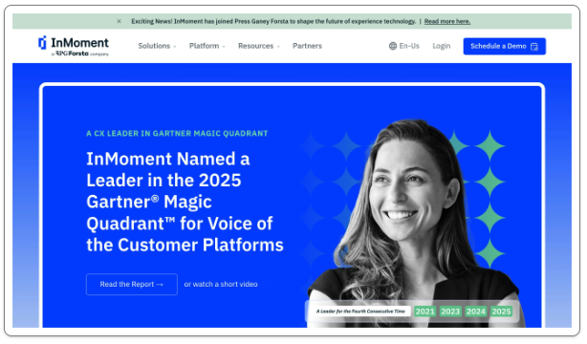Viewport: 587px width, 344px height.
Task: Click the 2024 year badge
Action: click(x=476, y=312)
